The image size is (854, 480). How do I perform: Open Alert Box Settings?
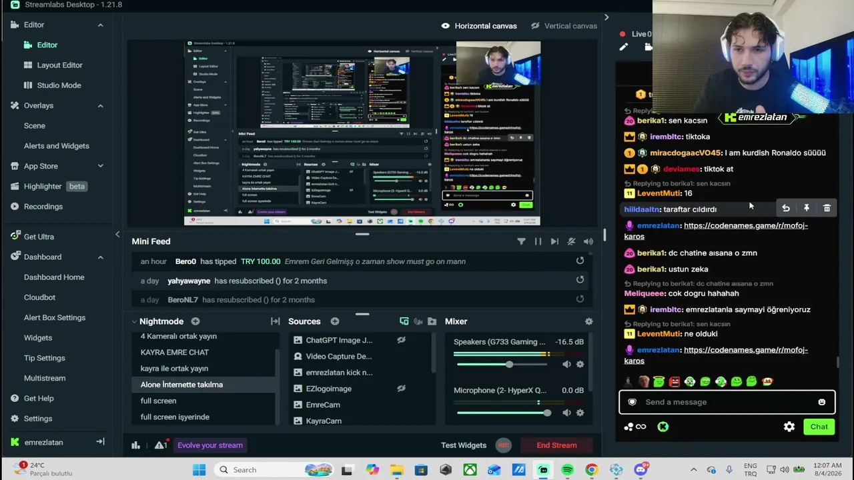[x=55, y=317]
